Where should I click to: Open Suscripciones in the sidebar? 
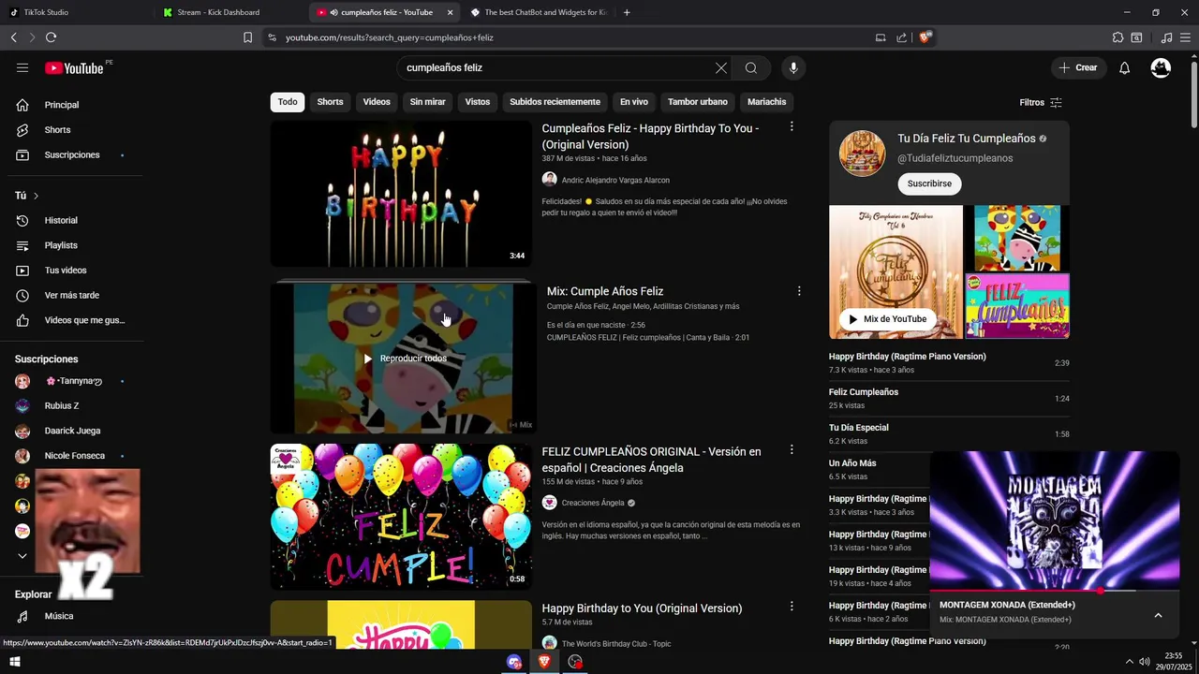point(71,154)
